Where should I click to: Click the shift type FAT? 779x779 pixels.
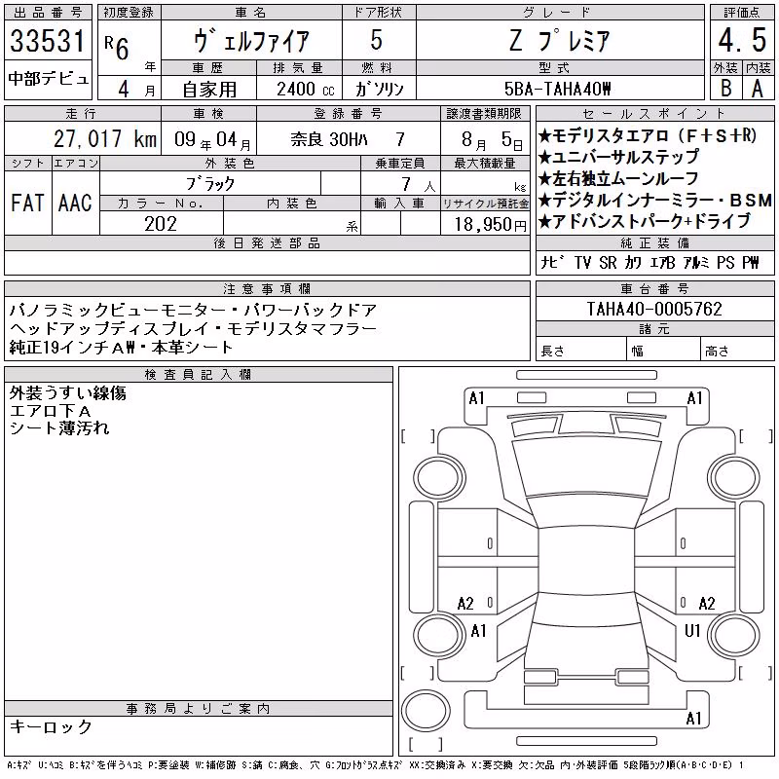point(27,203)
